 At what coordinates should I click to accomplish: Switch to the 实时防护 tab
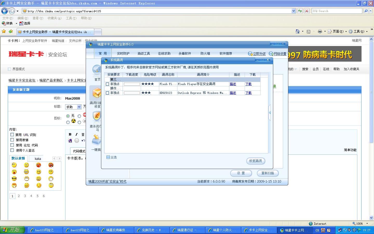[123, 54]
